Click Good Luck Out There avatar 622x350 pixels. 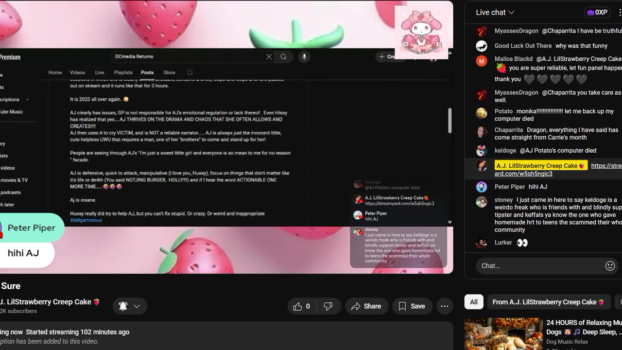482,46
